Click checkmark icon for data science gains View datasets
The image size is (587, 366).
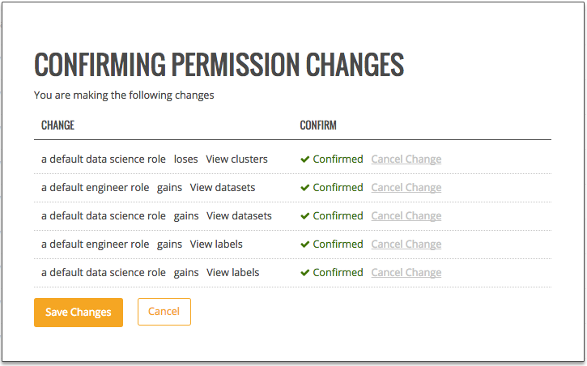(x=305, y=216)
